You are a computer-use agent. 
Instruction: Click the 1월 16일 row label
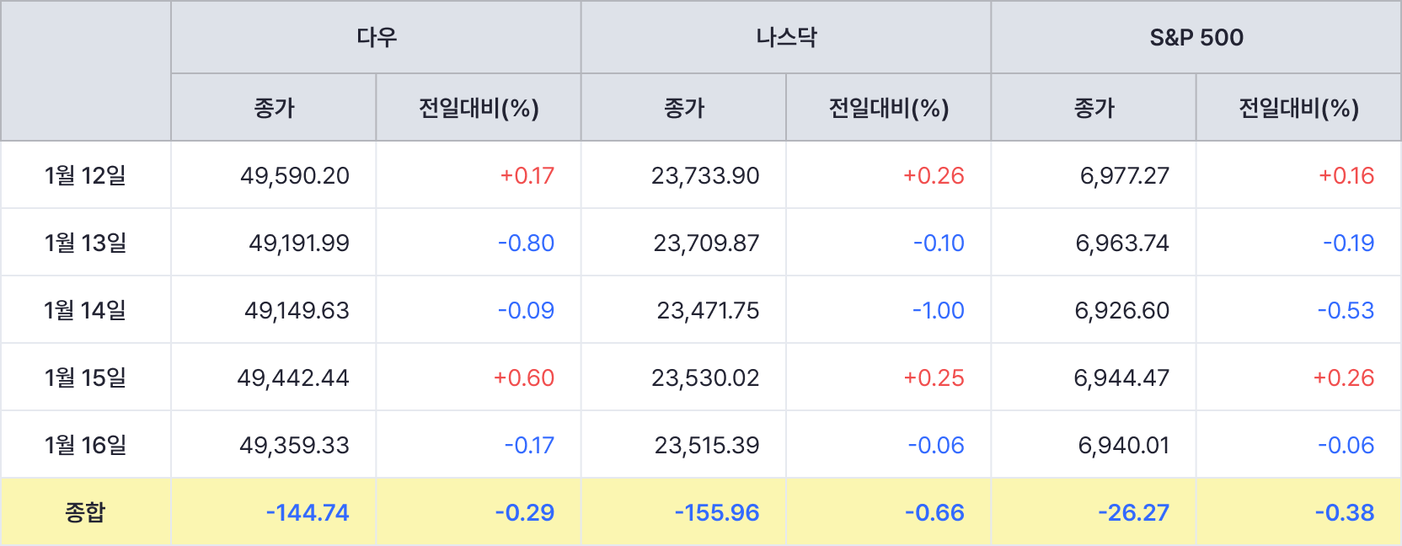[x=85, y=445]
